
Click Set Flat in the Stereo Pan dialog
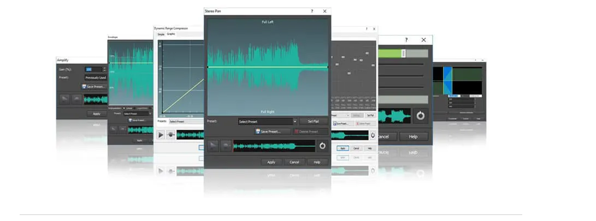(314, 122)
